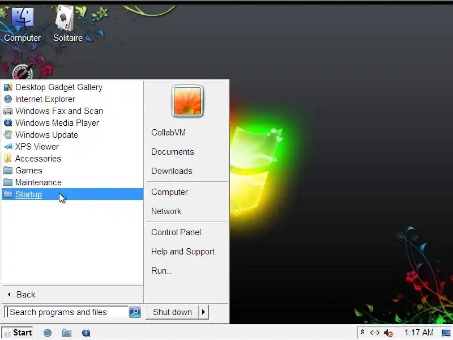This screenshot has width=453, height=340.
Task: Click the Games folder icon
Action: (8, 171)
